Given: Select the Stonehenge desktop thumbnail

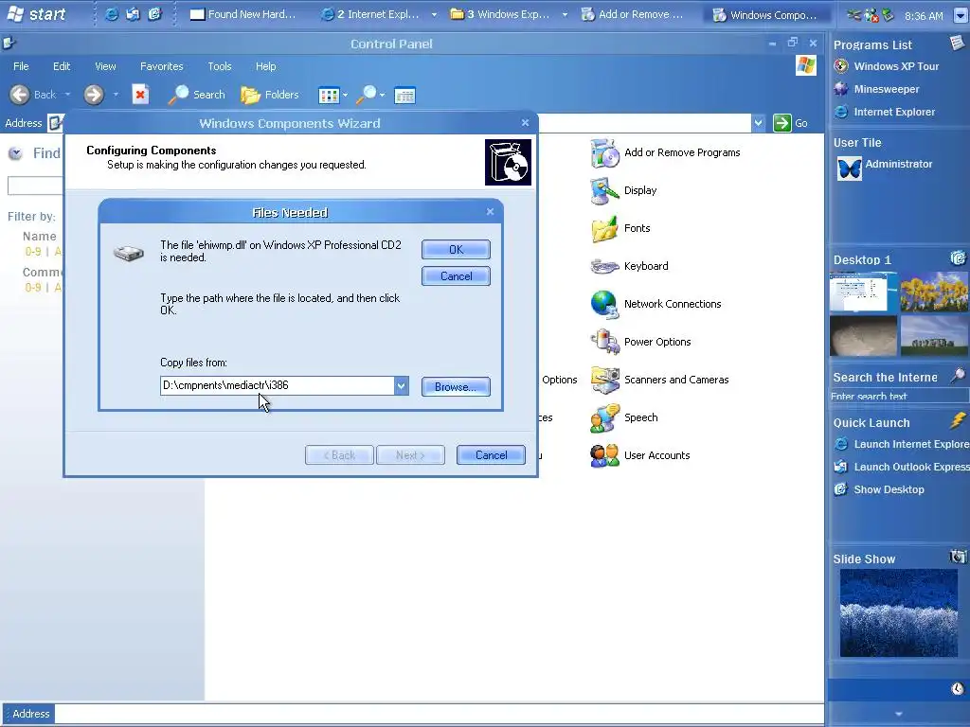Looking at the screenshot, I should coord(934,336).
